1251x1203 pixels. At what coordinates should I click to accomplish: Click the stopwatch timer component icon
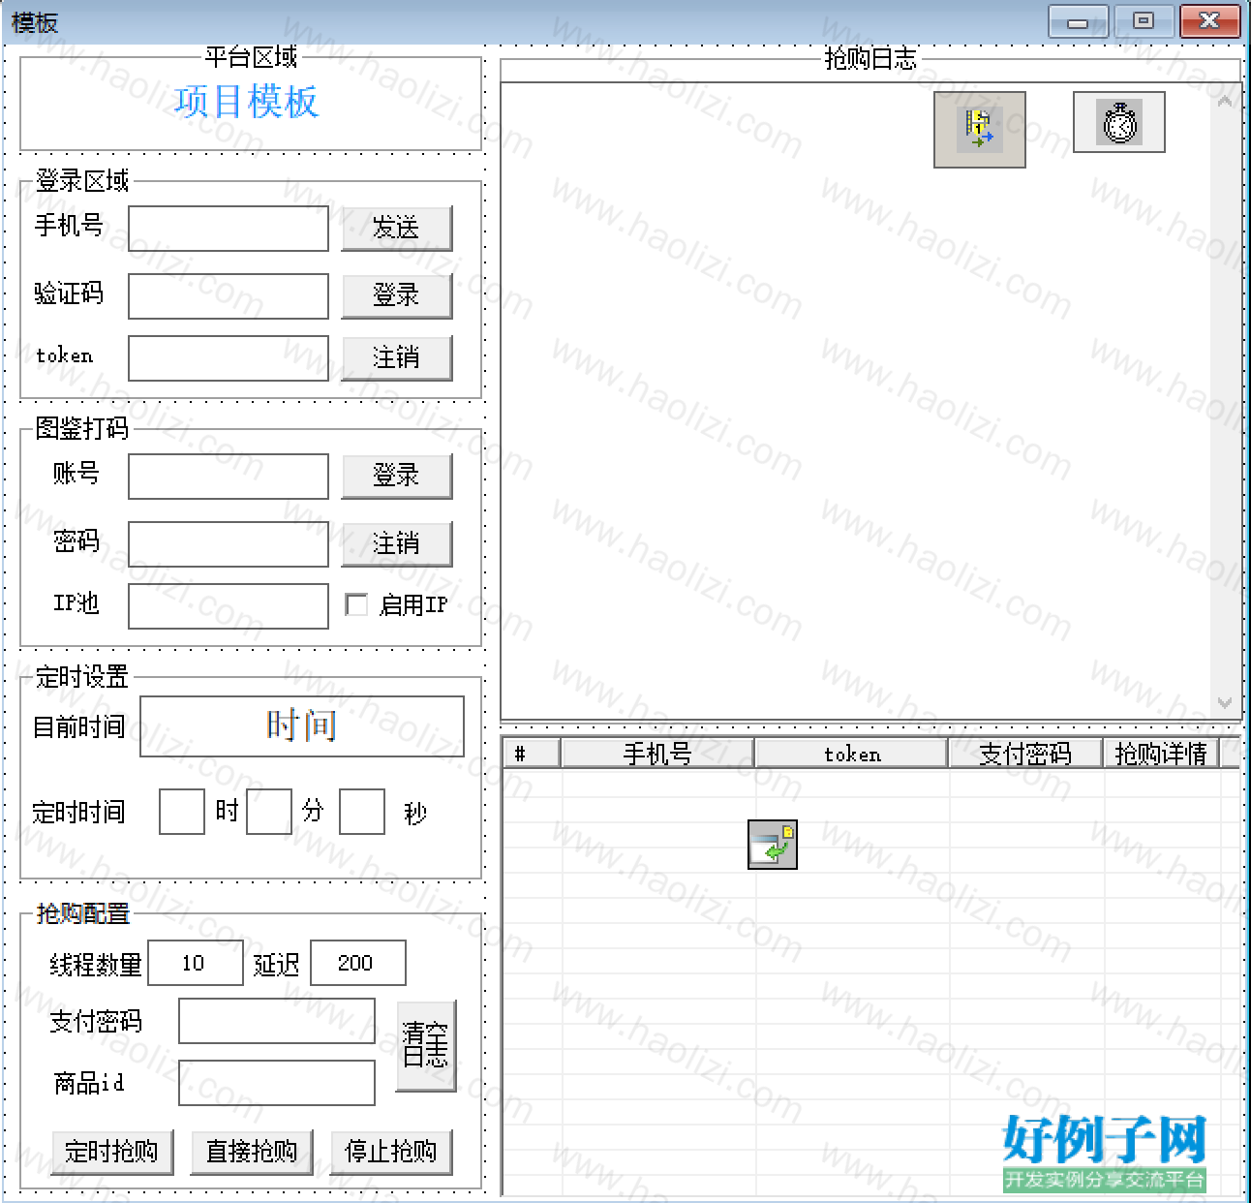tap(1119, 122)
